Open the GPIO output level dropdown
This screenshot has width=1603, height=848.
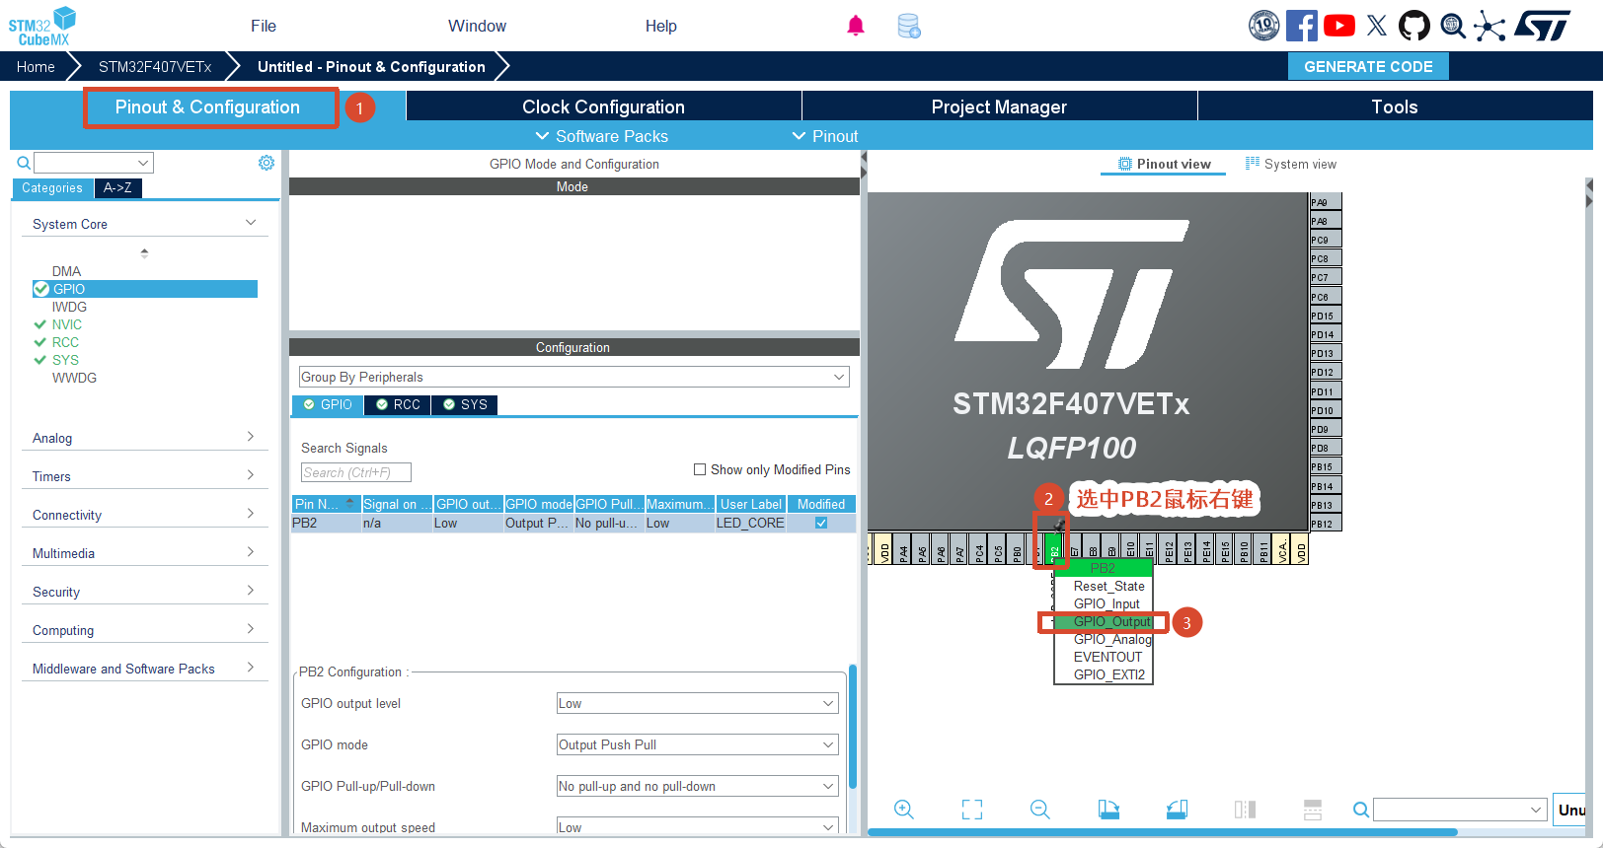point(697,703)
